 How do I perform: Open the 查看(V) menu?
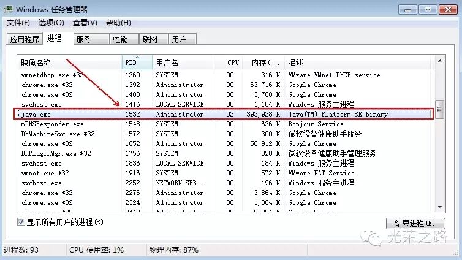(x=85, y=23)
